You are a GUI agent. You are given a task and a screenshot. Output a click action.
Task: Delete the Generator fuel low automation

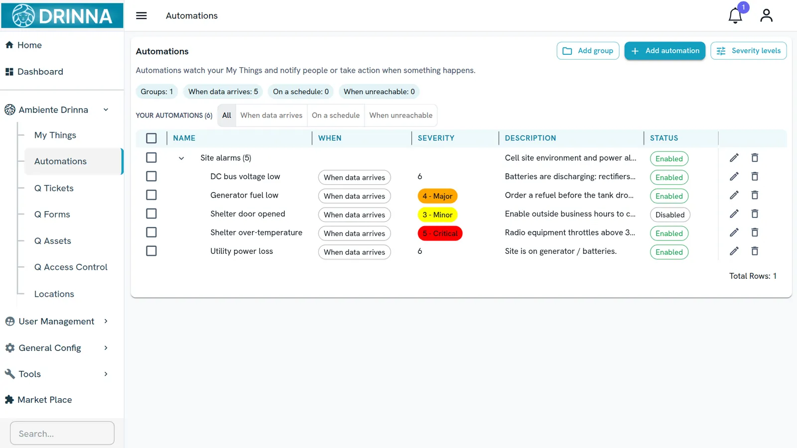(x=755, y=195)
